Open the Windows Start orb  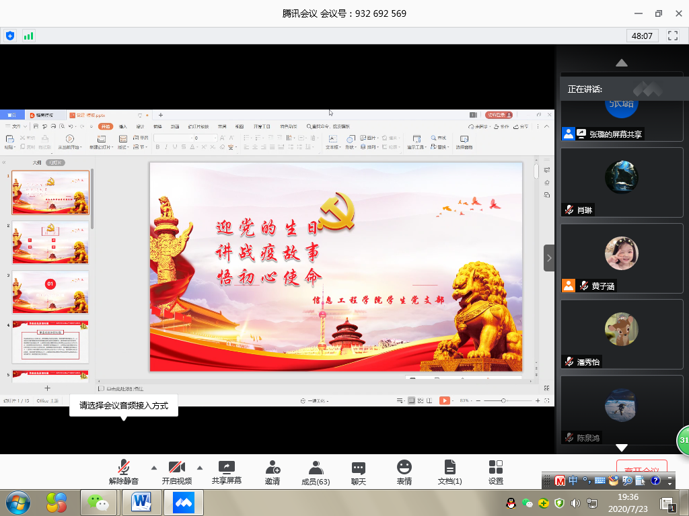point(18,503)
